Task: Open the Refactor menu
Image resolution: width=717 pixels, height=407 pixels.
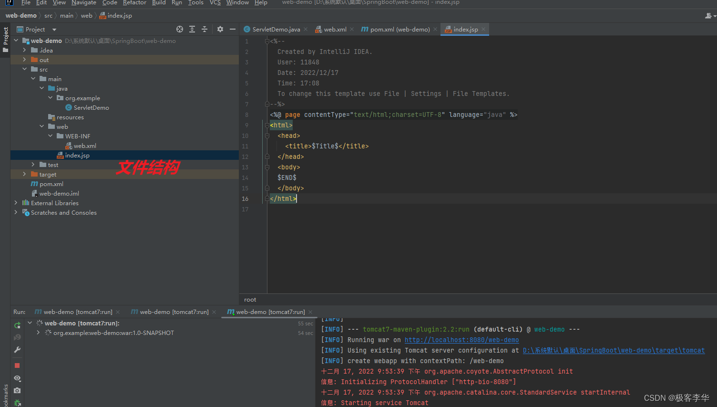Action: [x=134, y=3]
